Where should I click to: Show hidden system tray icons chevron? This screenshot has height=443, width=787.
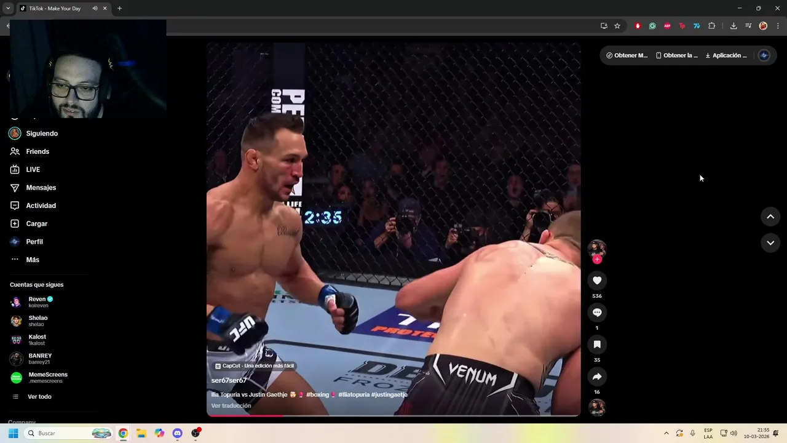(x=666, y=433)
